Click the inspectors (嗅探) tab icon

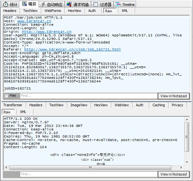point(24,4)
